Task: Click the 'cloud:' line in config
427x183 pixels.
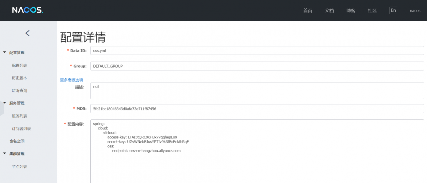Action: pyautogui.click(x=103, y=128)
